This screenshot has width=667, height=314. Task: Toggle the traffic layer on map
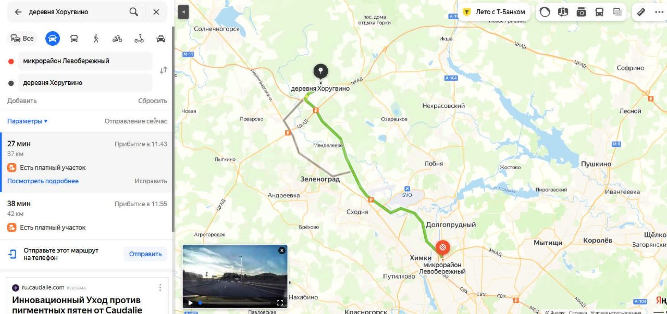coord(545,12)
